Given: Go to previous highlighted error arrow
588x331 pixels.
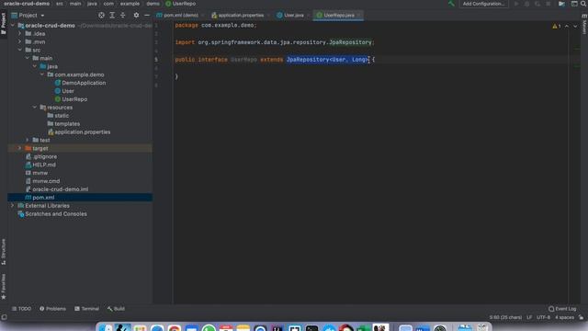Looking at the screenshot, I should click(567, 26).
